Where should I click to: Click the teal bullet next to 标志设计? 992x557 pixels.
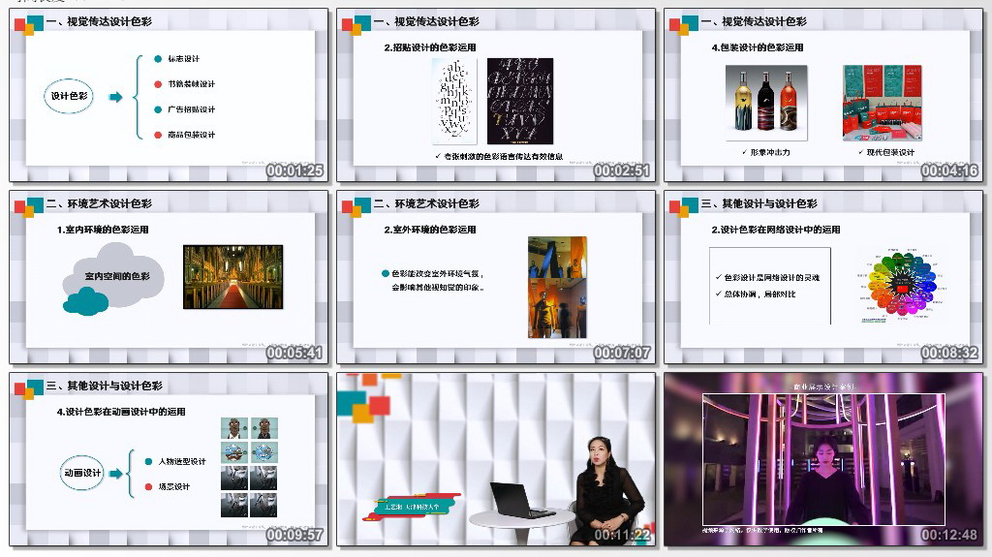pos(158,59)
